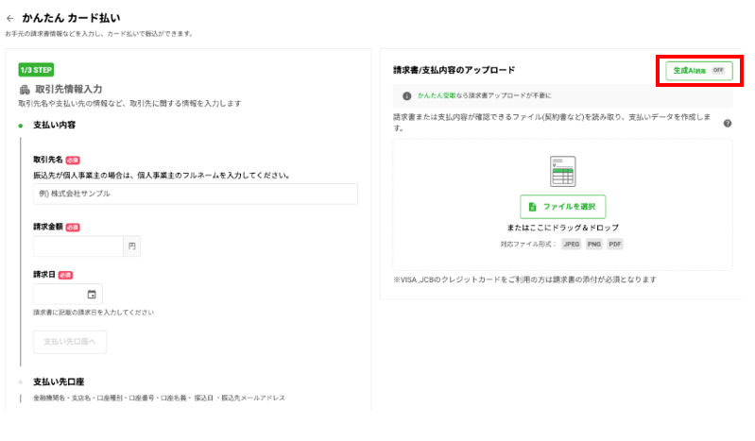Viewport: 755px width, 441px height.
Task: Click the かんたん カード払い page title
Action: [x=71, y=18]
